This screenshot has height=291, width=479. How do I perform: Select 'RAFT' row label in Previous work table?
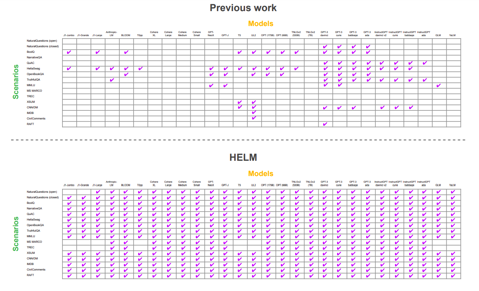[31, 124]
